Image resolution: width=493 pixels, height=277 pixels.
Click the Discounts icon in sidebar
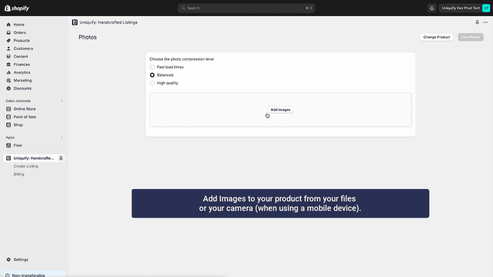[x=8, y=89]
